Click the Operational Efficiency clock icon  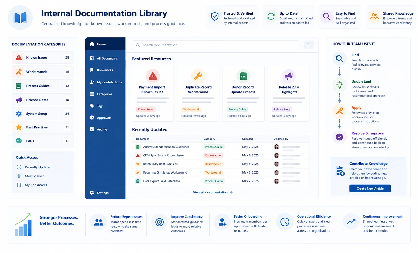tap(285, 222)
